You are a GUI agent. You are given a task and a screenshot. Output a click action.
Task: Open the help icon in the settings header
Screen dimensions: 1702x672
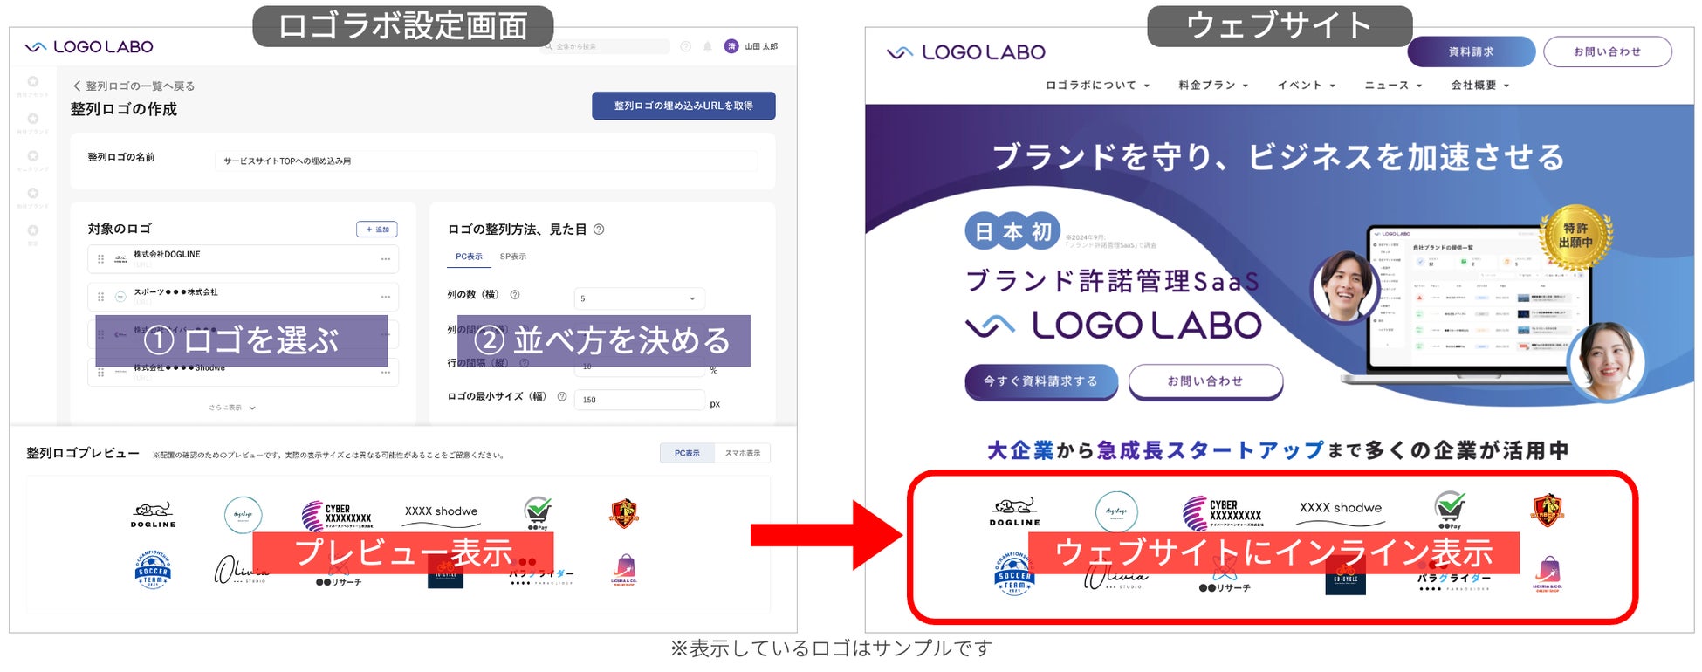[685, 46]
